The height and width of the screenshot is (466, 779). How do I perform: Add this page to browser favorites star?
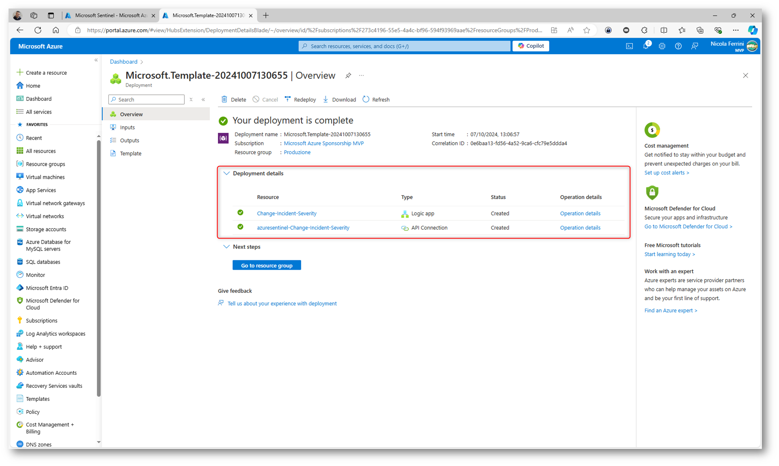pos(586,30)
